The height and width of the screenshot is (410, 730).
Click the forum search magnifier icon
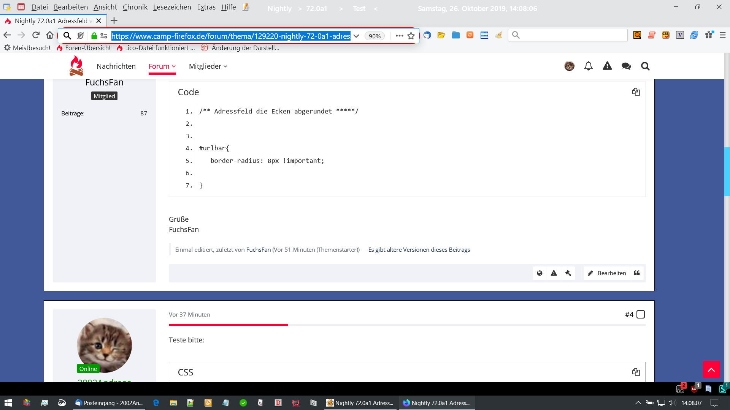click(x=645, y=66)
